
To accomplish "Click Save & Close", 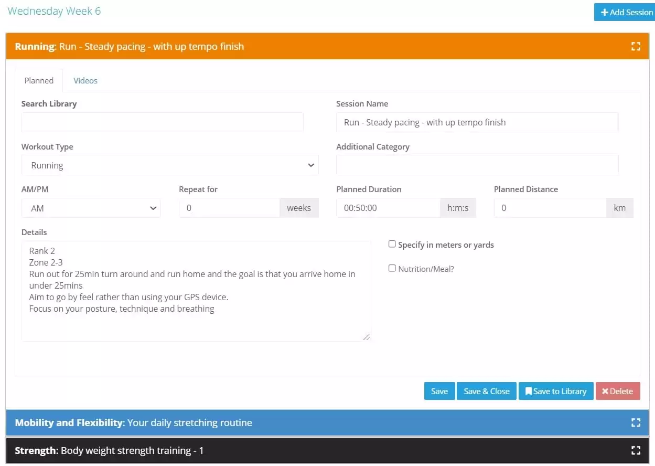I will click(x=487, y=391).
